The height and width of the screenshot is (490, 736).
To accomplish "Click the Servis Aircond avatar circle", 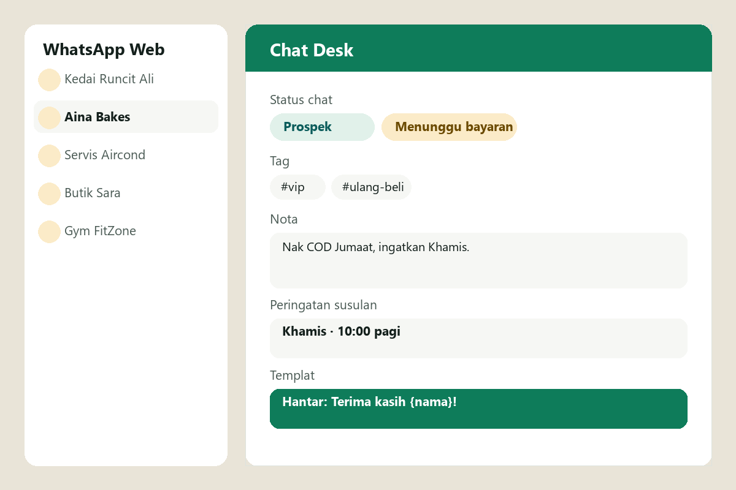I will point(49,156).
